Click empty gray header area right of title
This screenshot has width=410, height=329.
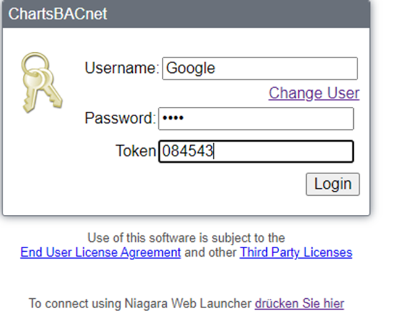pos(235,14)
